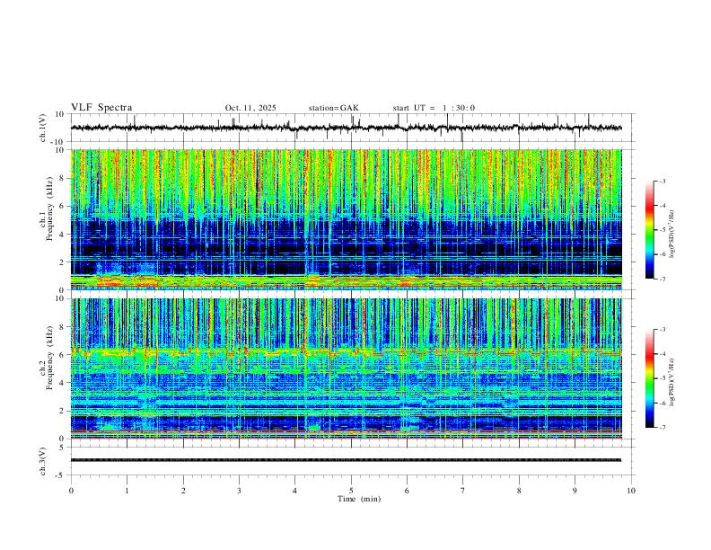Click time axis tick label "6"
Image resolution: width=711 pixels, height=550 pixels.
tap(408, 491)
